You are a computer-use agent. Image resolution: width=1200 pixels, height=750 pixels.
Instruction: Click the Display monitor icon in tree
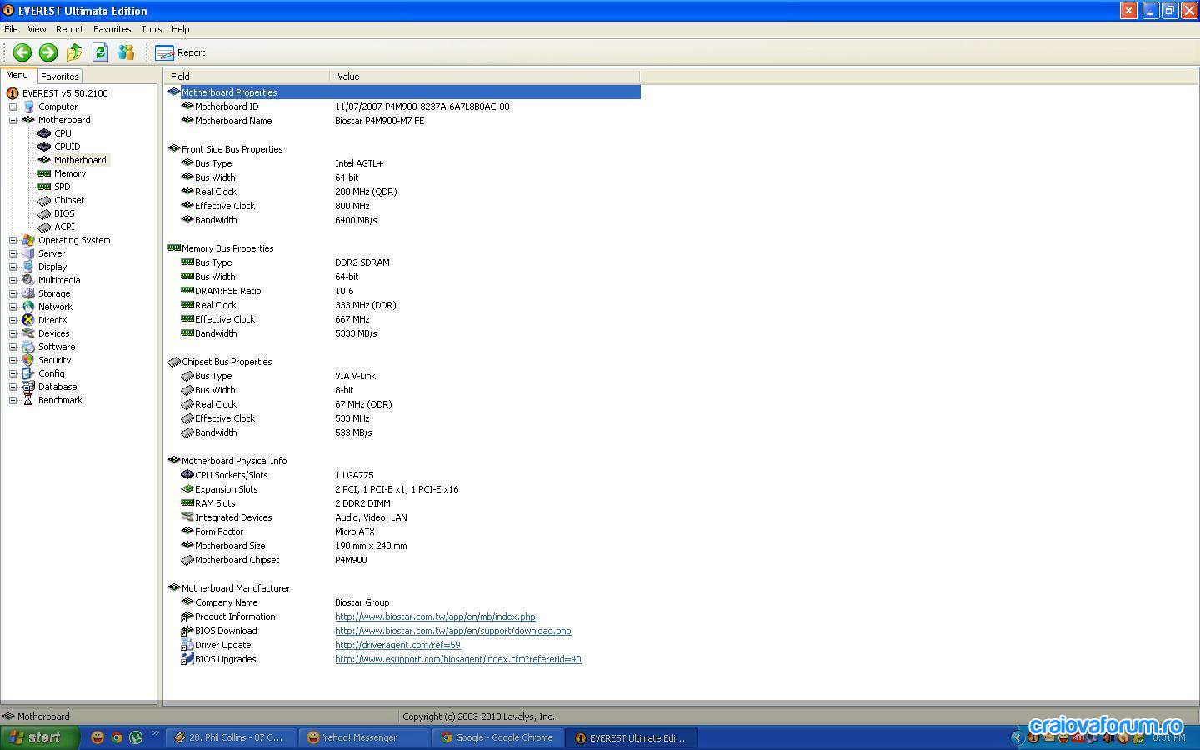pos(28,267)
